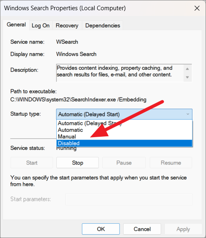Click the Apply button
Viewport: 206px width, 238px height.
pyautogui.click(x=183, y=229)
